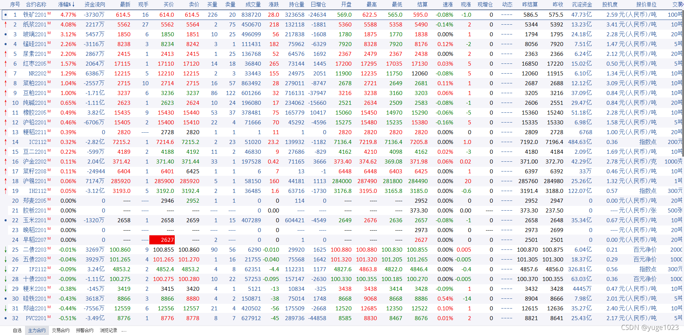Viewport: 684px width, 335px height.
Task: Select the 预警合约 tab
Action: 84,330
